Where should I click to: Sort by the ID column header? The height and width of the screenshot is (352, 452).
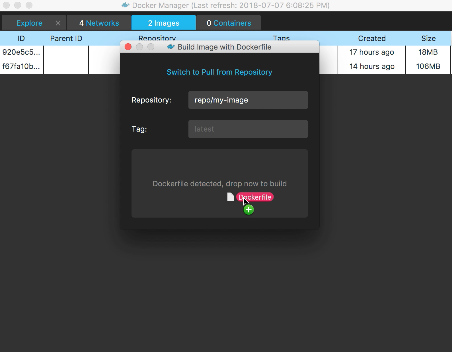[21, 38]
